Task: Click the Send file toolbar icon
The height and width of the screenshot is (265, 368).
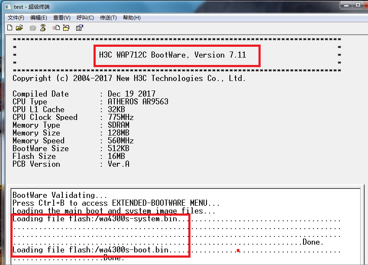Action: pyautogui.click(x=56, y=28)
